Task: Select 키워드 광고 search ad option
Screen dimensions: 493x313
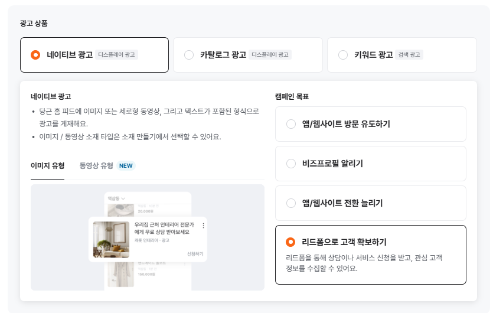Action: (x=343, y=55)
